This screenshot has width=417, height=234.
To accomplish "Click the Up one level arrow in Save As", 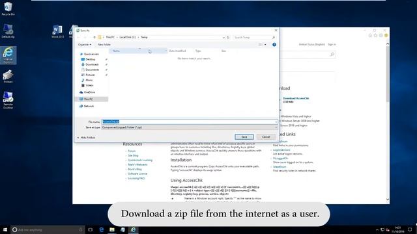I will coord(94,38).
